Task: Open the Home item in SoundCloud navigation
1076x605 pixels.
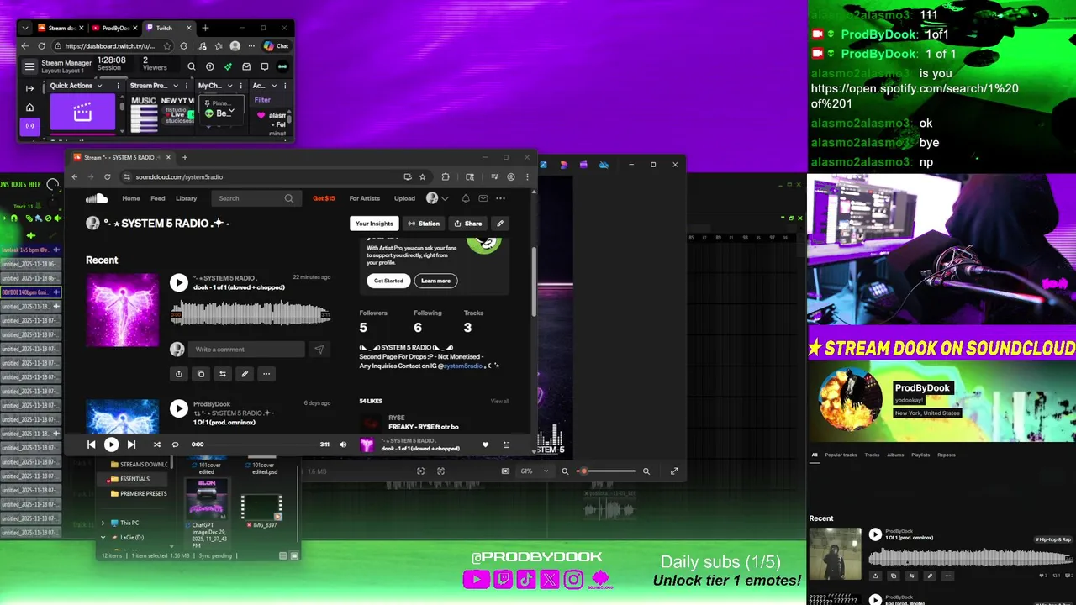Action: click(131, 198)
